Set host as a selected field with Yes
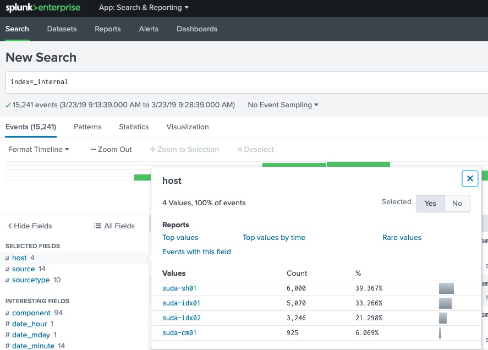The height and width of the screenshot is (350, 488). pos(430,204)
